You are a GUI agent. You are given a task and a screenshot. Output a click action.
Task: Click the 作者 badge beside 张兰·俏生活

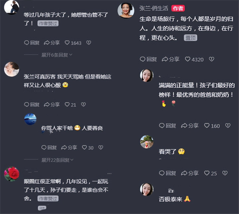178,8
